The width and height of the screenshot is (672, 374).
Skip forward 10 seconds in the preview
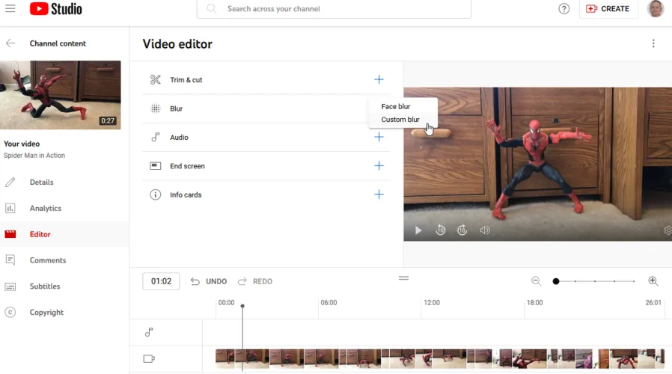[462, 230]
